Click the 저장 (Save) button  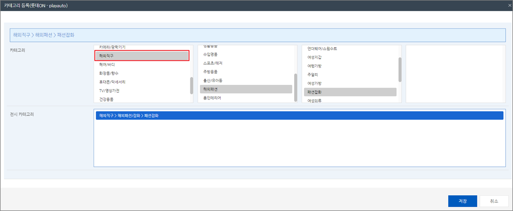point(462,201)
